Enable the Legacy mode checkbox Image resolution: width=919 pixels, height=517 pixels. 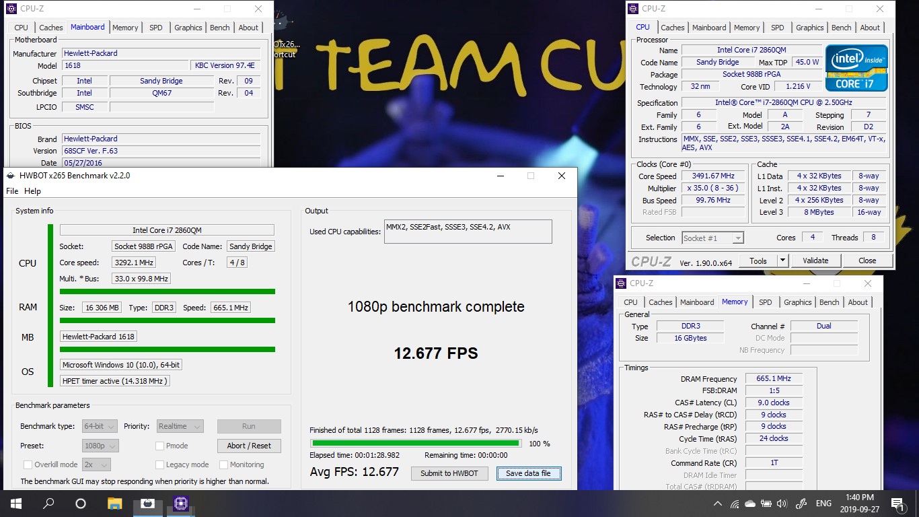click(159, 464)
